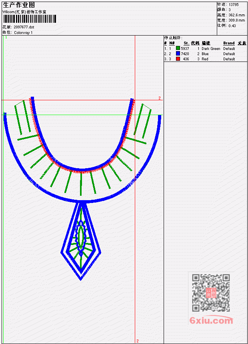Click Default brand in the Blue row
The width and height of the screenshot is (248, 344).
229,54
